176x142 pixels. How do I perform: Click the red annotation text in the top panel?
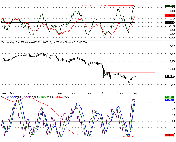pyautogui.click(x=95, y=5)
